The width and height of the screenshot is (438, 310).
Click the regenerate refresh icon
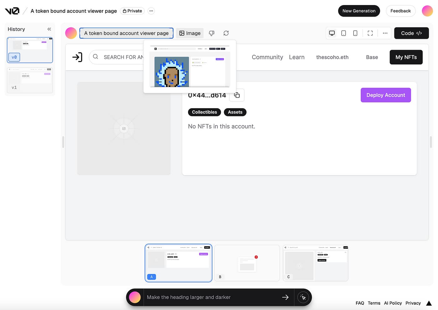pos(226,33)
